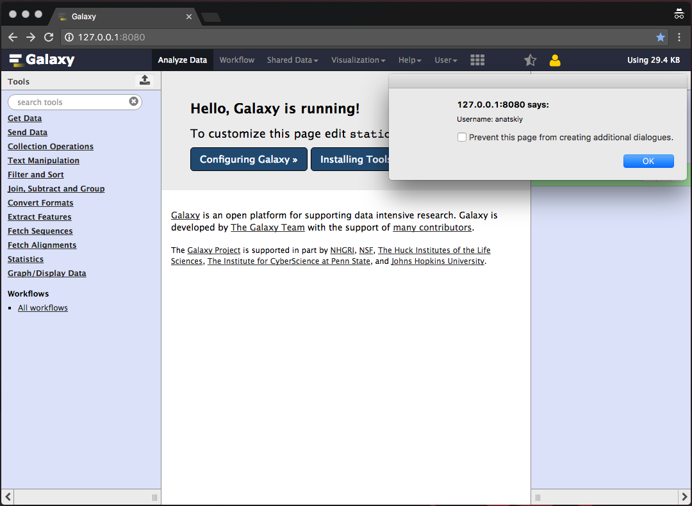Click the star icon in the masthead
This screenshot has width=692, height=506.
pos(530,60)
